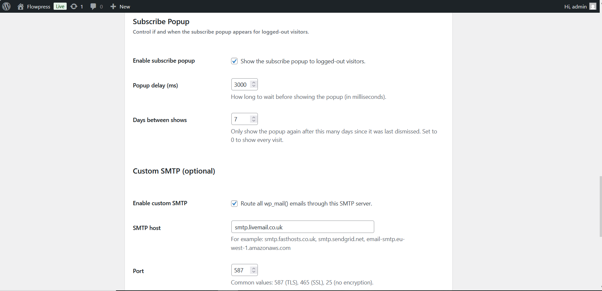Click 'How long to wait' description
602x291 pixels.
(309, 97)
